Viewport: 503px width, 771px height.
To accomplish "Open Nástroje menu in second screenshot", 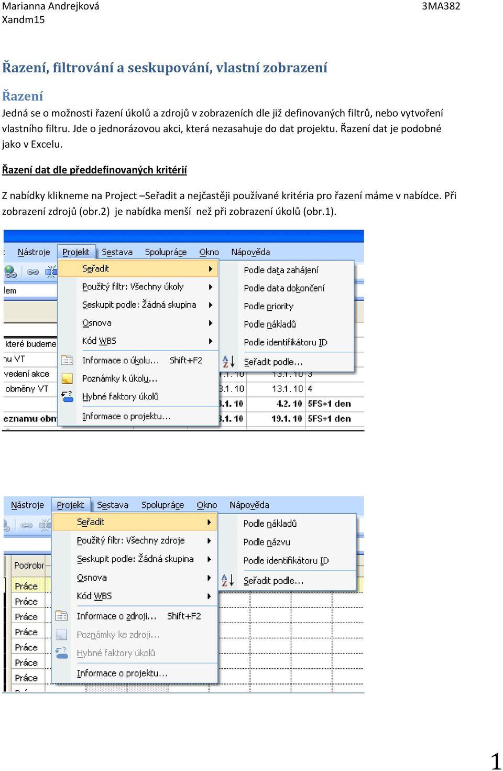I will click(27, 505).
